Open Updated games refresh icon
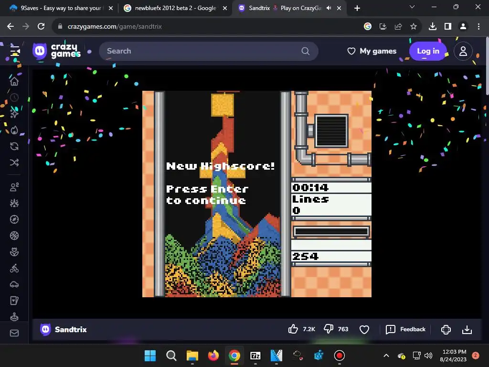The image size is (489, 367). point(14,146)
